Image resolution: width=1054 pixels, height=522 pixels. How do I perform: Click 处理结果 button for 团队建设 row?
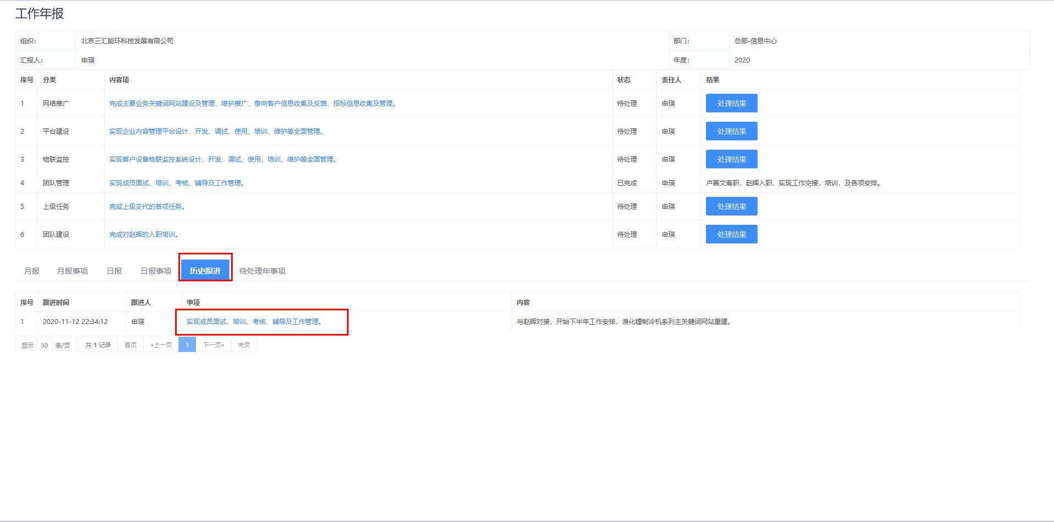click(x=731, y=234)
